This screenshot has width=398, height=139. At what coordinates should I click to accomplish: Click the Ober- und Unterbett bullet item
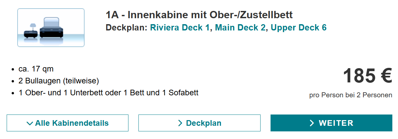click(x=108, y=93)
